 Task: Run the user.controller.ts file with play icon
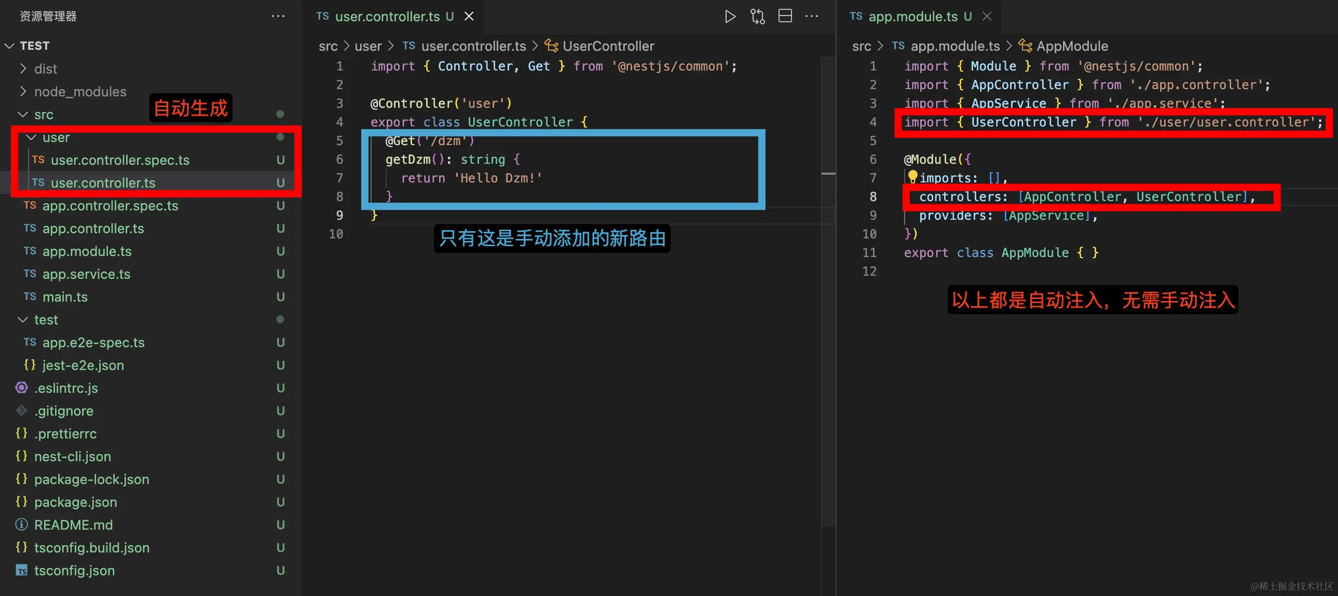coord(730,17)
